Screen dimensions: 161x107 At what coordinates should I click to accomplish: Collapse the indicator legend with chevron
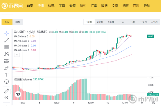(x=17, y=55)
